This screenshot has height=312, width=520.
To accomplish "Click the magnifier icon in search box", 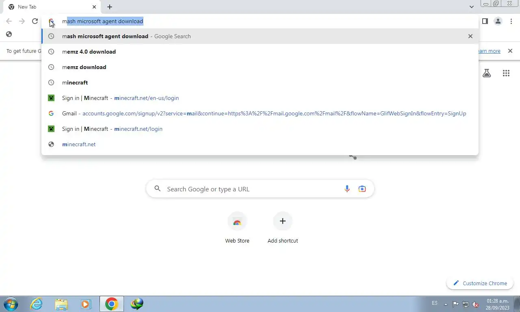I will (158, 188).
